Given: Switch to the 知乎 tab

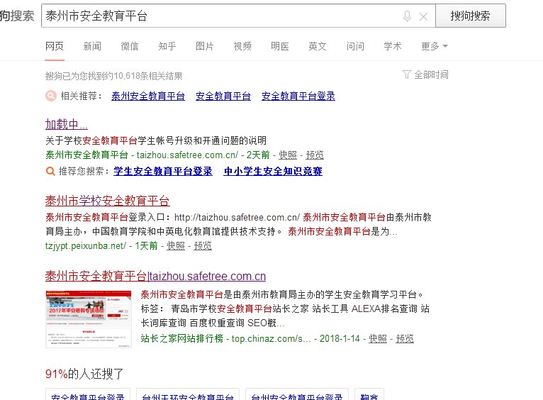Looking at the screenshot, I should tap(167, 46).
